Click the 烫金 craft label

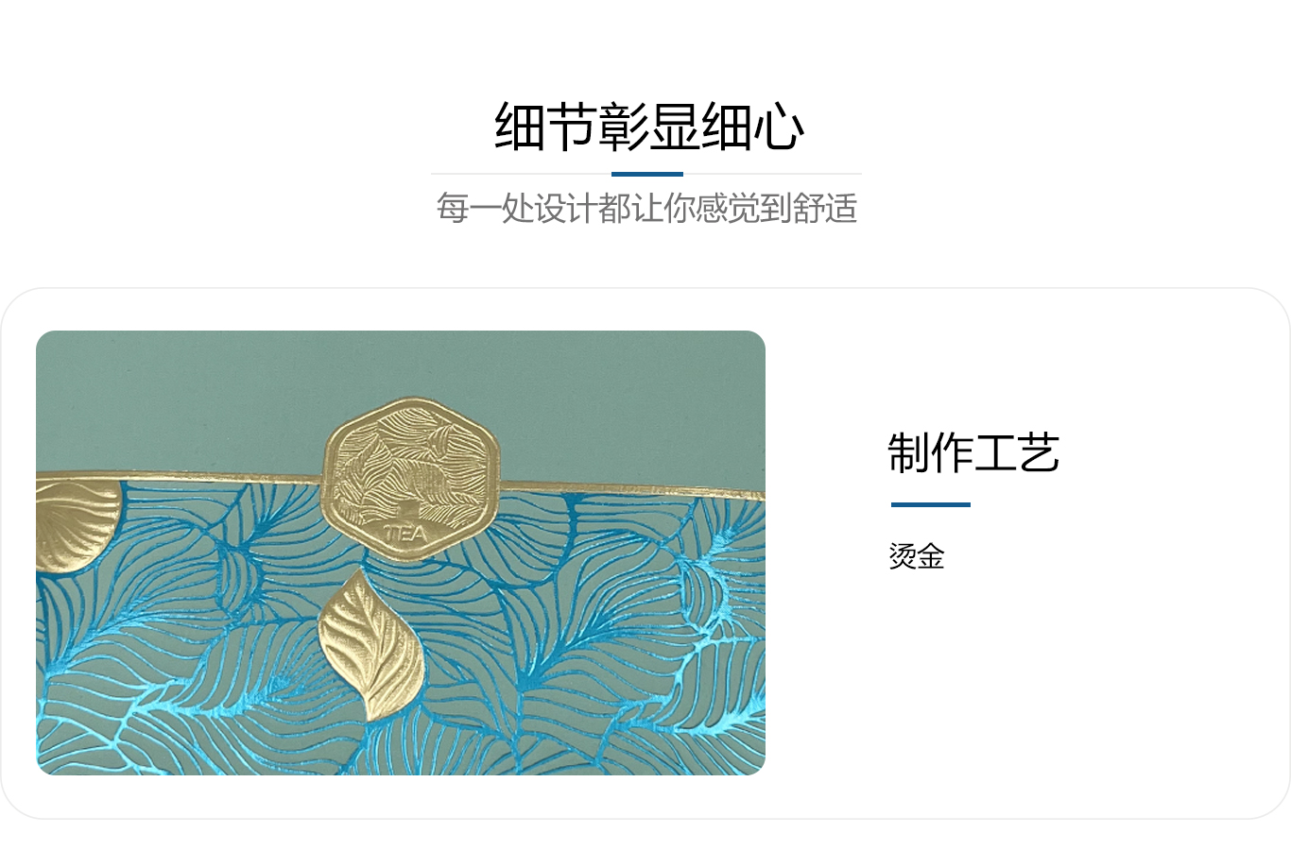[x=916, y=556]
